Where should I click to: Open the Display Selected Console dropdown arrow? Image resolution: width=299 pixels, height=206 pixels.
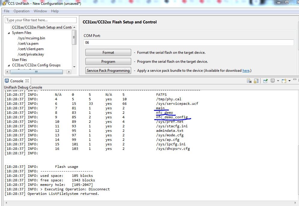click(x=278, y=81)
